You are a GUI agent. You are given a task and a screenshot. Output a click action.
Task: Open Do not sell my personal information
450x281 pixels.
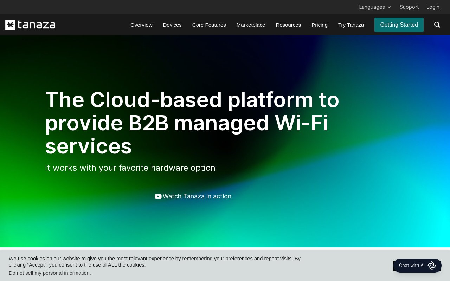pyautogui.click(x=49, y=273)
